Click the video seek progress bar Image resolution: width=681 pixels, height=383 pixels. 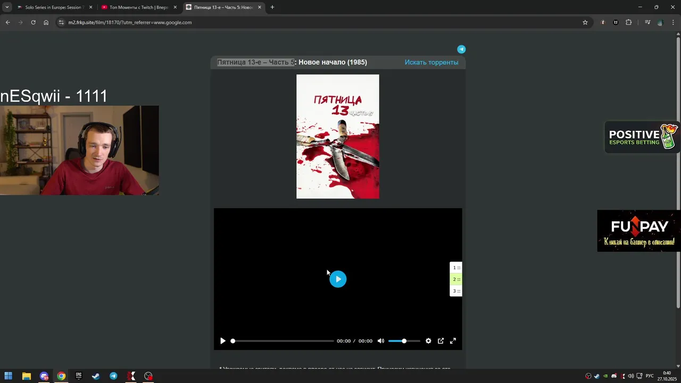[x=283, y=341]
